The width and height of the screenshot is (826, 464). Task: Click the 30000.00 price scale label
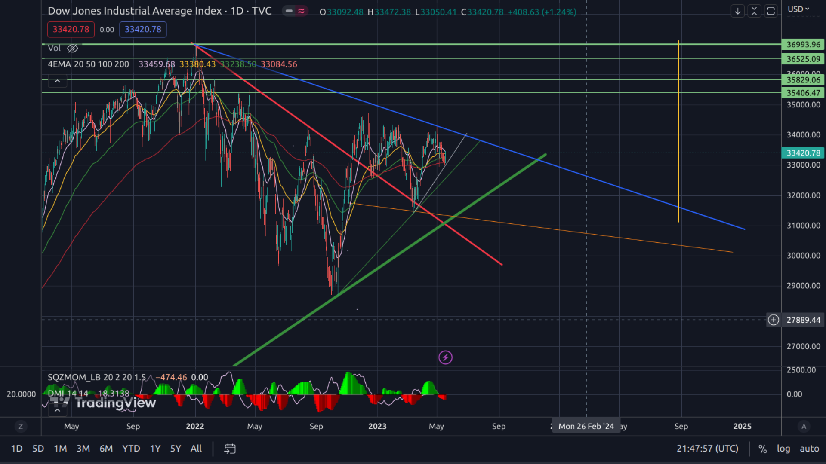(x=803, y=256)
